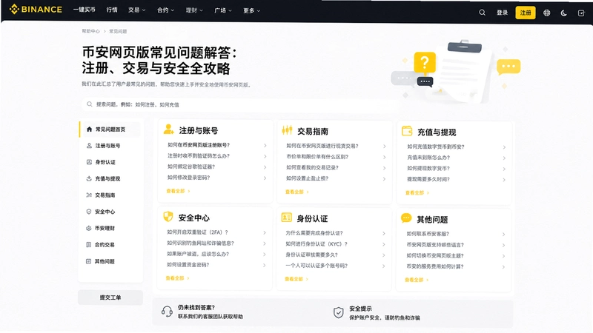Click the Binance logo
The width and height of the screenshot is (593, 333).
[36, 10]
